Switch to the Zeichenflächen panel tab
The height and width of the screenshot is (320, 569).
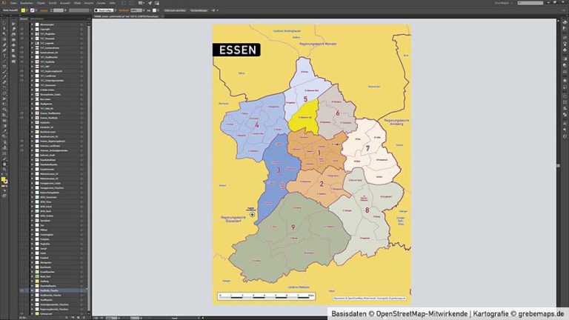(x=37, y=19)
